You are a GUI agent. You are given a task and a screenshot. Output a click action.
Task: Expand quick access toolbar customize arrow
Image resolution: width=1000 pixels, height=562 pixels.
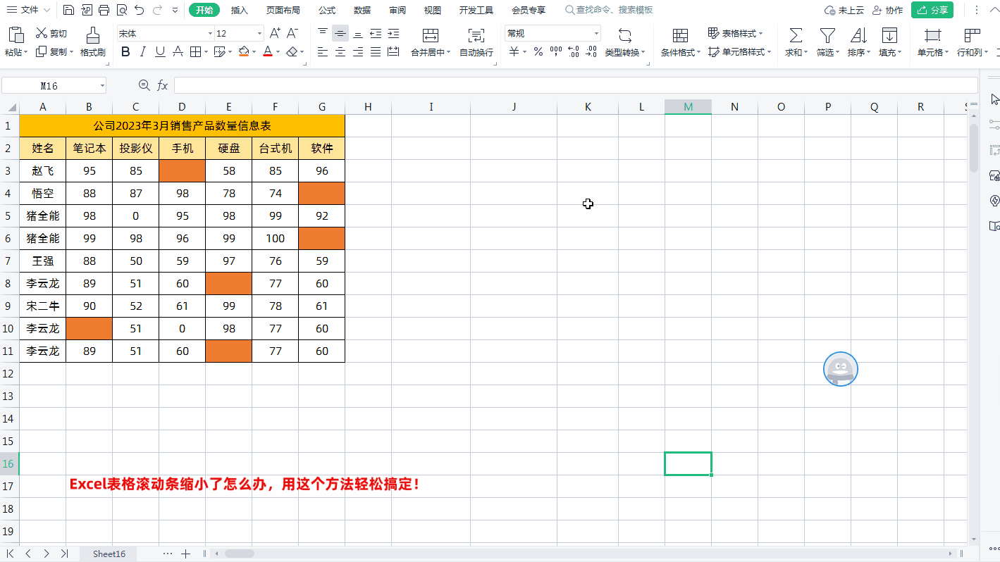click(x=175, y=10)
